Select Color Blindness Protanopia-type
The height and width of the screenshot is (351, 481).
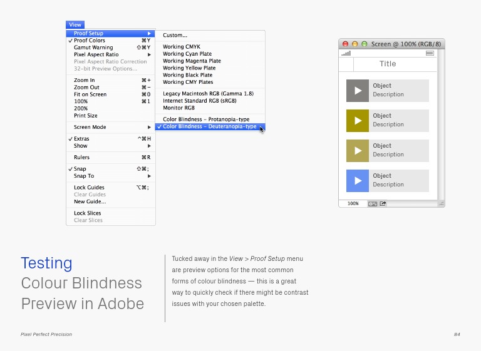210,120
